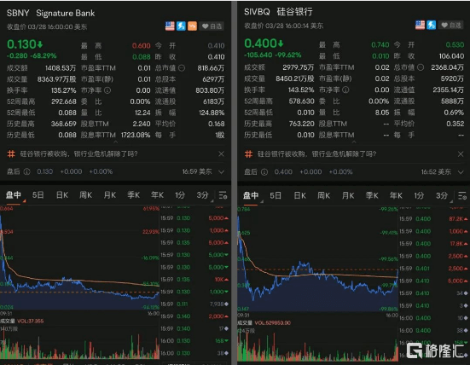Select the 月K tab in SIVBQ chart
This screenshot has width=470, height=365.
(348, 195)
